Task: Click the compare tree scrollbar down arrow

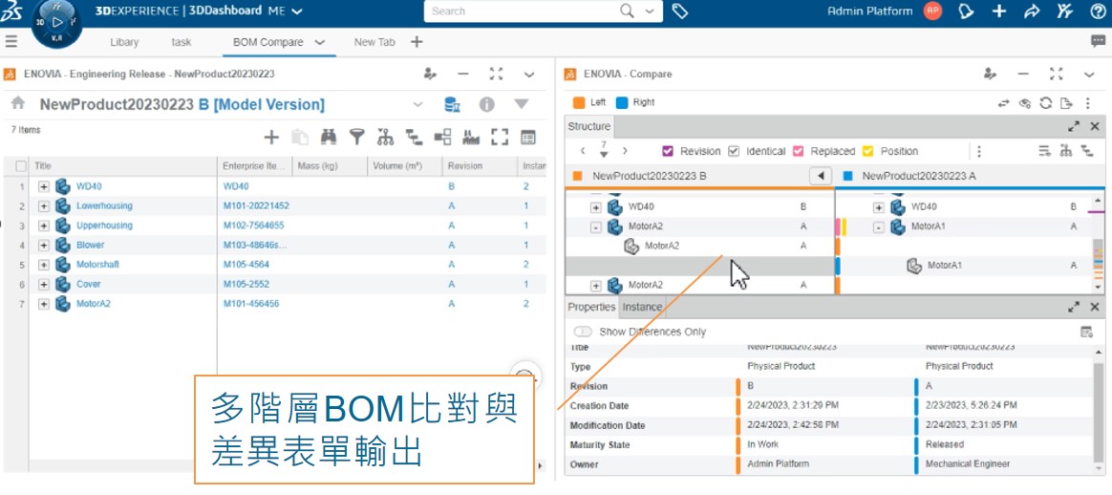Action: click(1100, 288)
